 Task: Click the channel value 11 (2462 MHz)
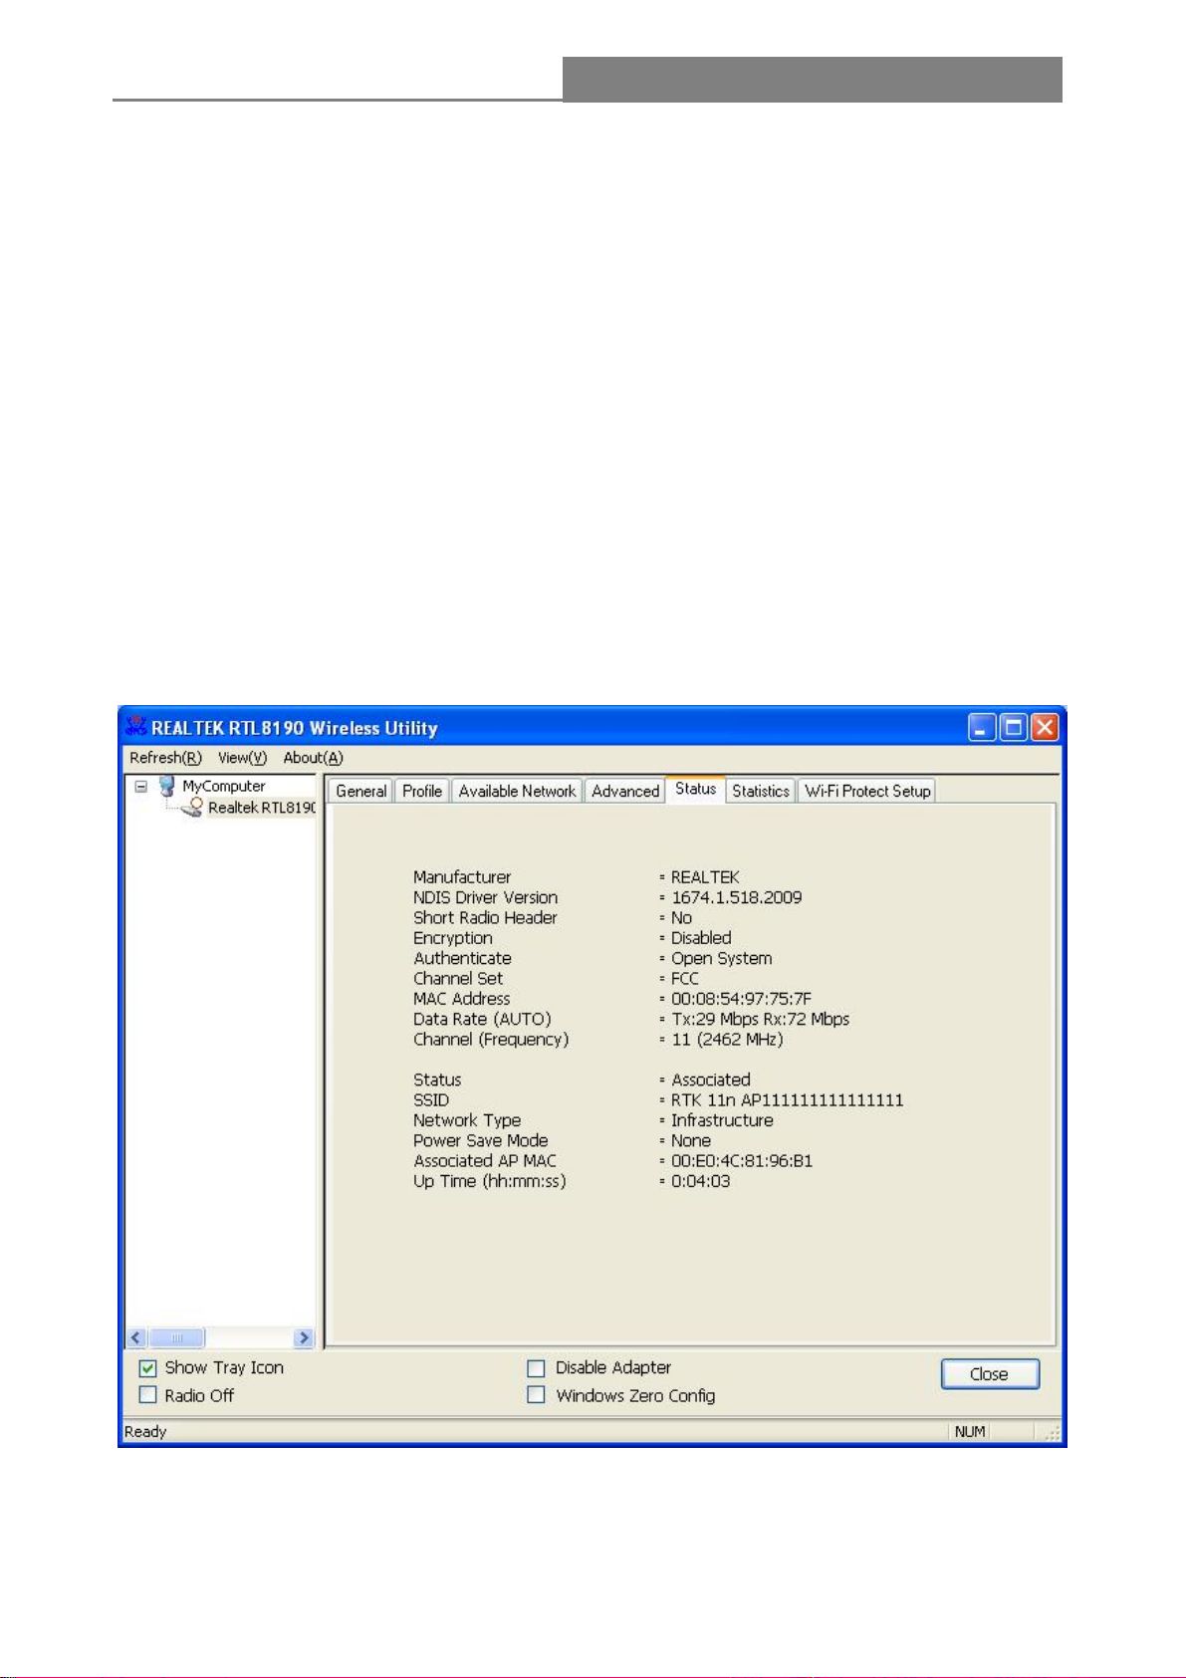click(727, 1039)
